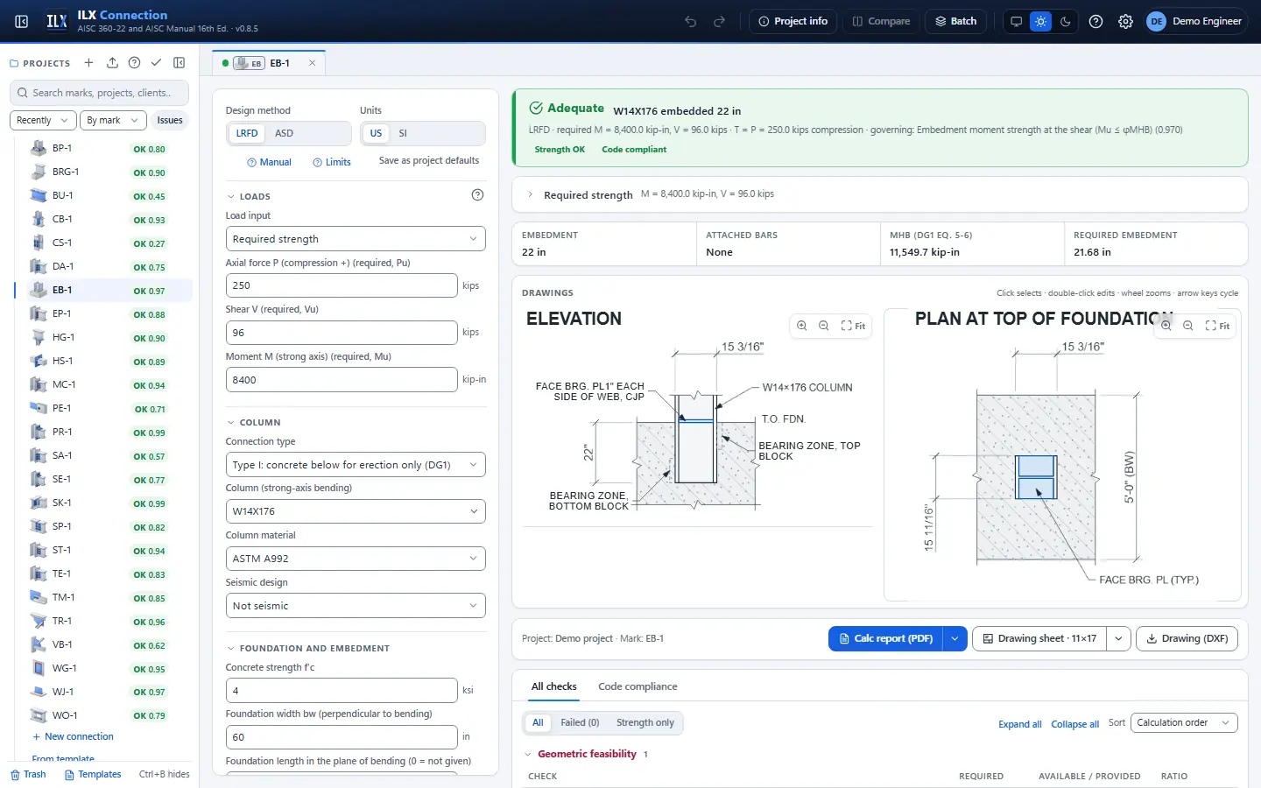Click the Expand all link
The image size is (1261, 788).
pos(1020,724)
